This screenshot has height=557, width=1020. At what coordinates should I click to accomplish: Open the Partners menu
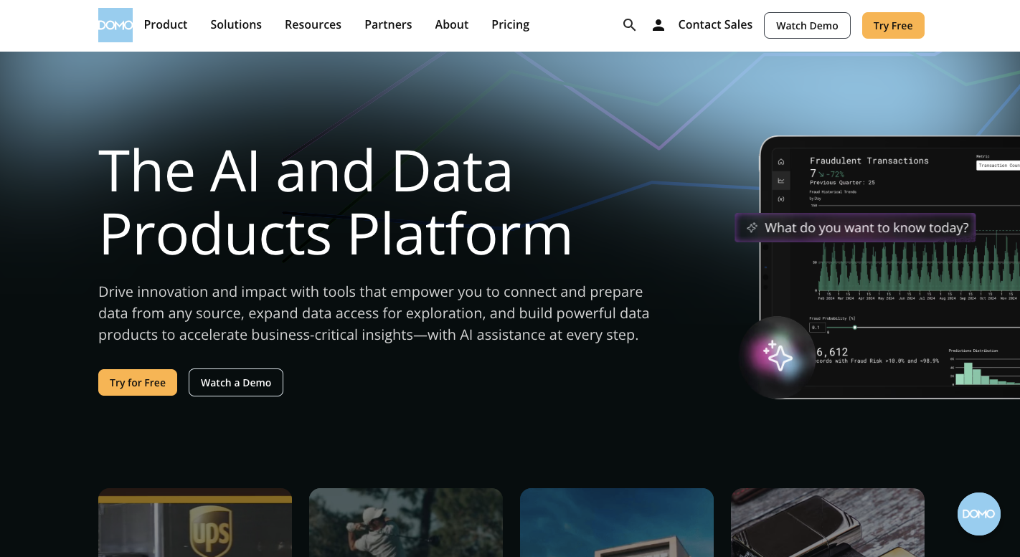coord(388,24)
